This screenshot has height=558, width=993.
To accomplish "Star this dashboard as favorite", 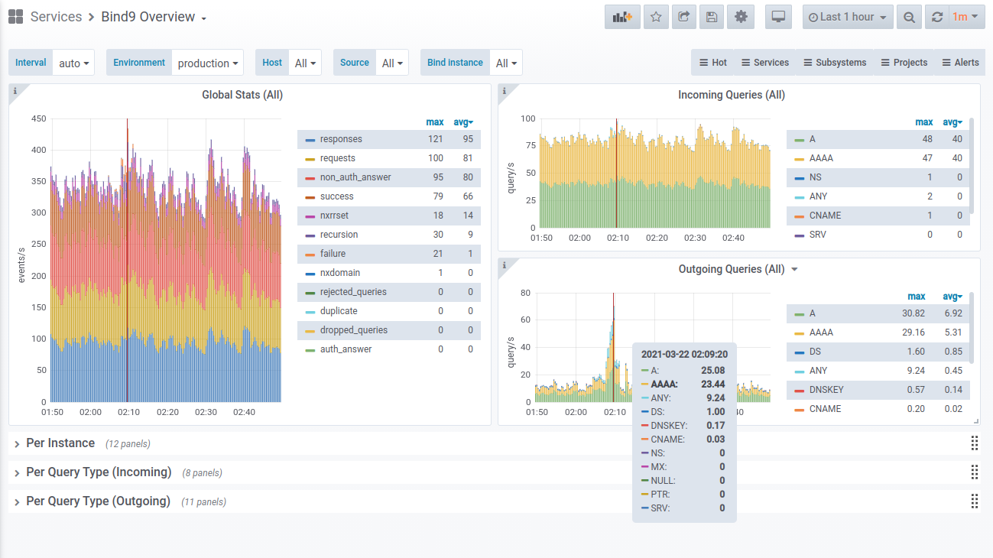I will point(656,17).
